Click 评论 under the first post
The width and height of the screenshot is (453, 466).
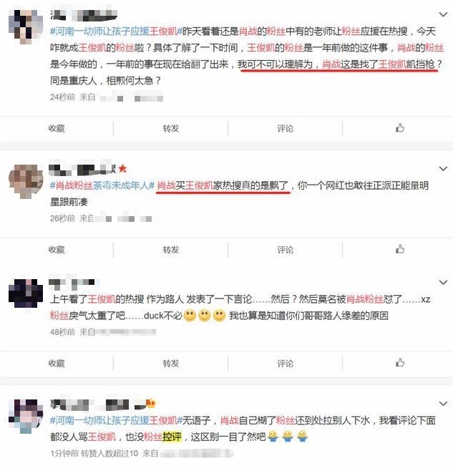click(285, 128)
